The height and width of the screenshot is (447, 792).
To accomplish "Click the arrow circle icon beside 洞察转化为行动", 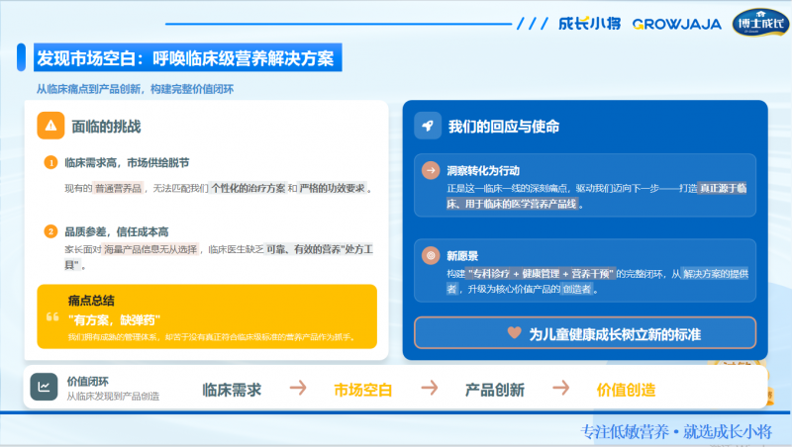I will [431, 170].
